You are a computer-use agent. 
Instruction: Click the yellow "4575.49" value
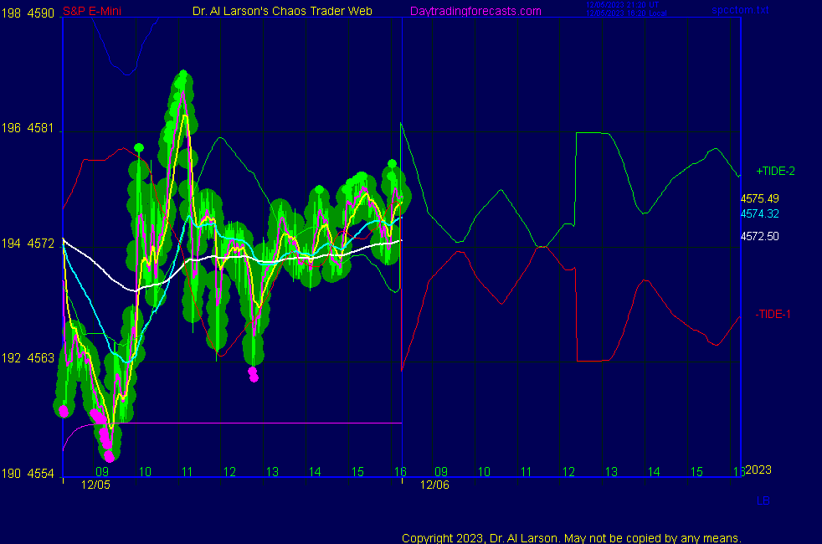coord(759,198)
